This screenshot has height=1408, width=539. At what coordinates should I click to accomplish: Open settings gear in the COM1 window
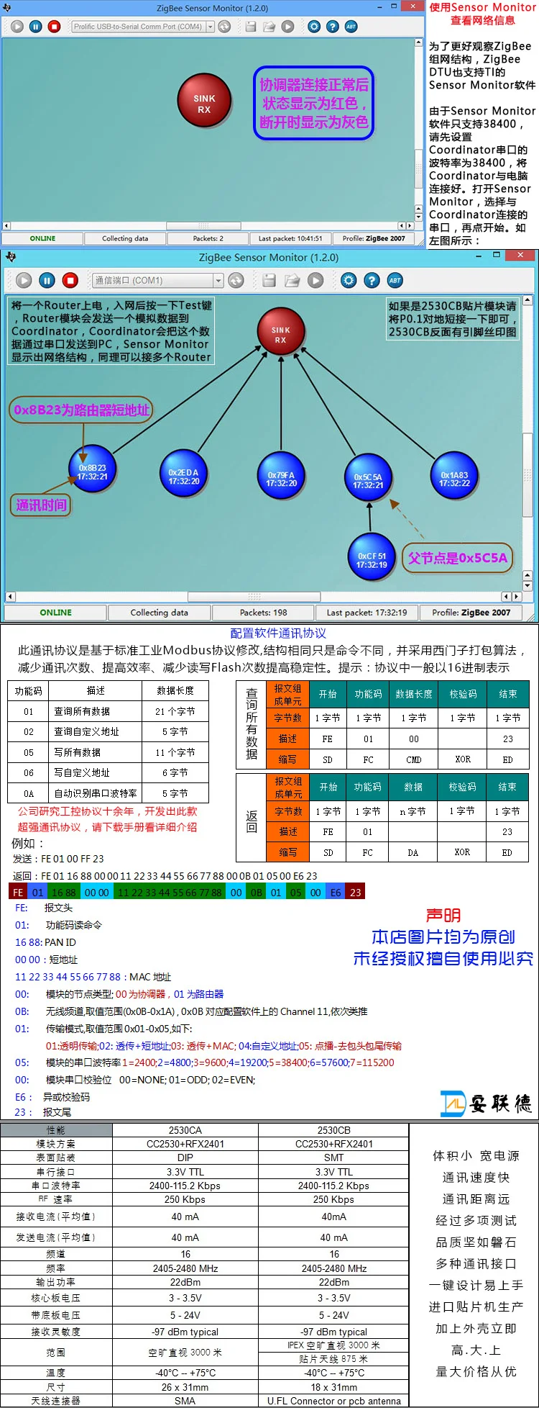click(x=349, y=280)
